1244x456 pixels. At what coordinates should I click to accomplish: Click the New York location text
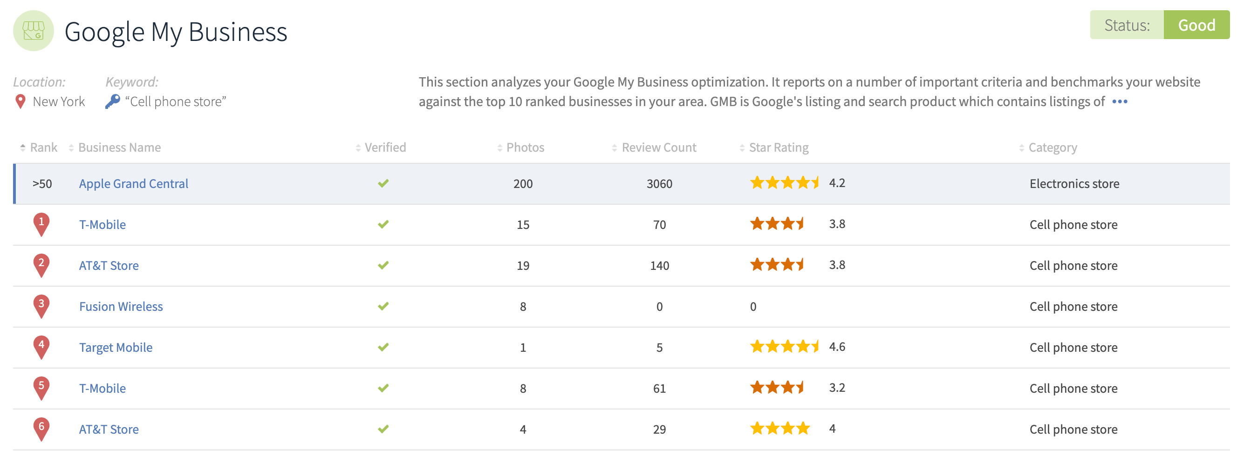coord(59,102)
